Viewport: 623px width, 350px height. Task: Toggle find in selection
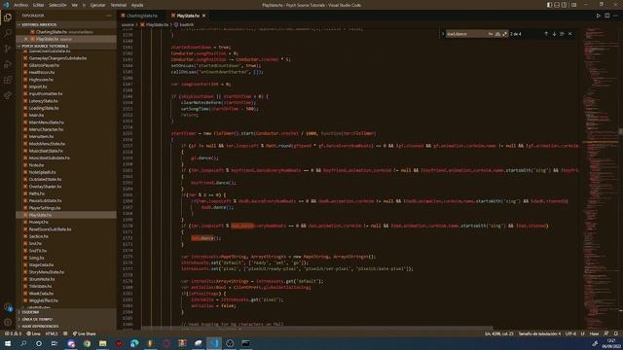[562, 34]
